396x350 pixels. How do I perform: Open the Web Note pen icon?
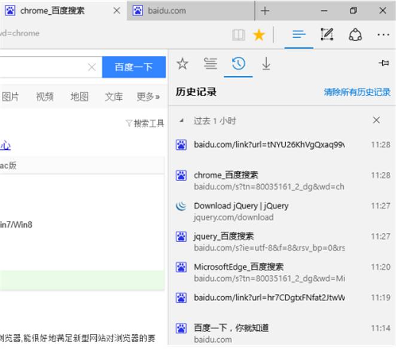click(x=327, y=34)
